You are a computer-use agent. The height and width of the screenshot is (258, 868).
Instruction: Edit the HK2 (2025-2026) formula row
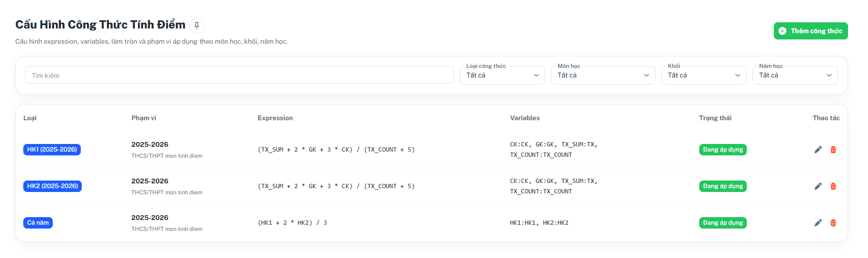[x=818, y=186]
